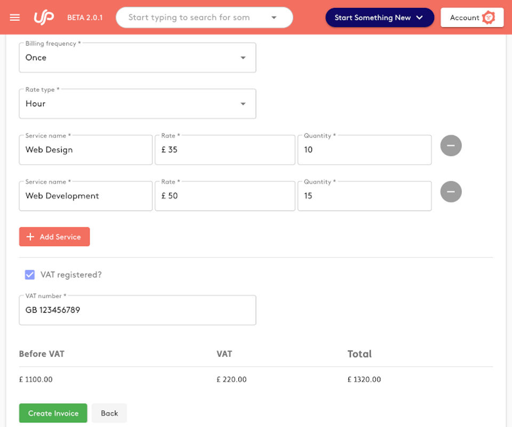Viewport: 512px width, 427px height.
Task: Click the Before VAT column heading
Action: point(42,354)
